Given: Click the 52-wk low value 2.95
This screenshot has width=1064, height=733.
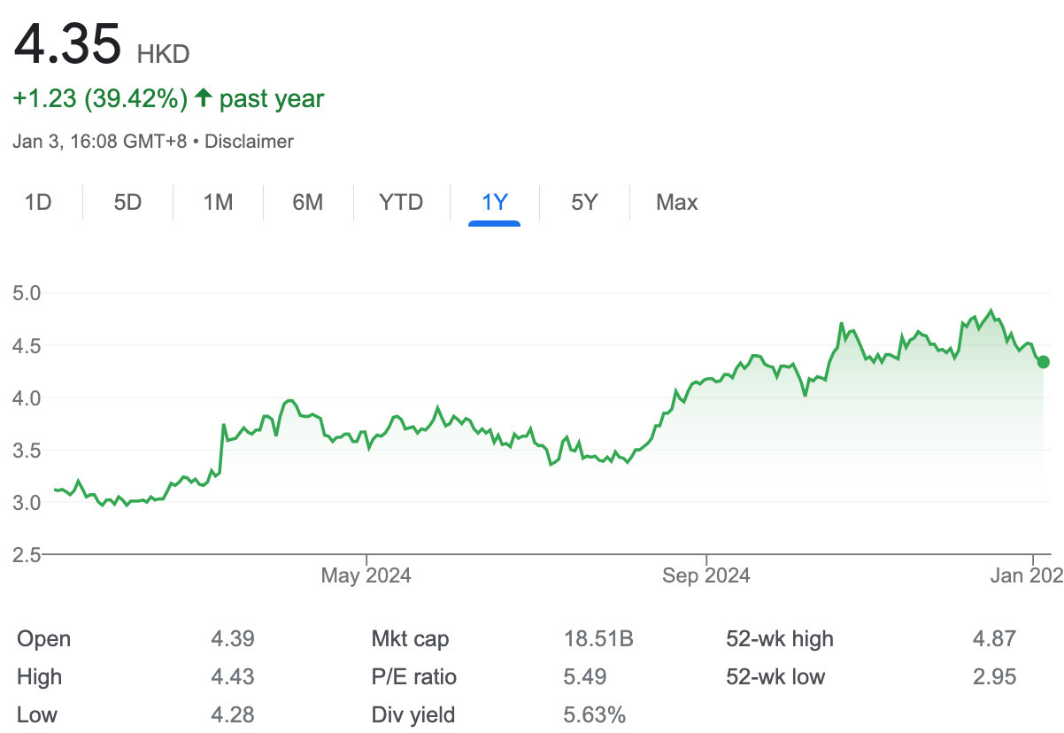Looking at the screenshot, I should 993,677.
